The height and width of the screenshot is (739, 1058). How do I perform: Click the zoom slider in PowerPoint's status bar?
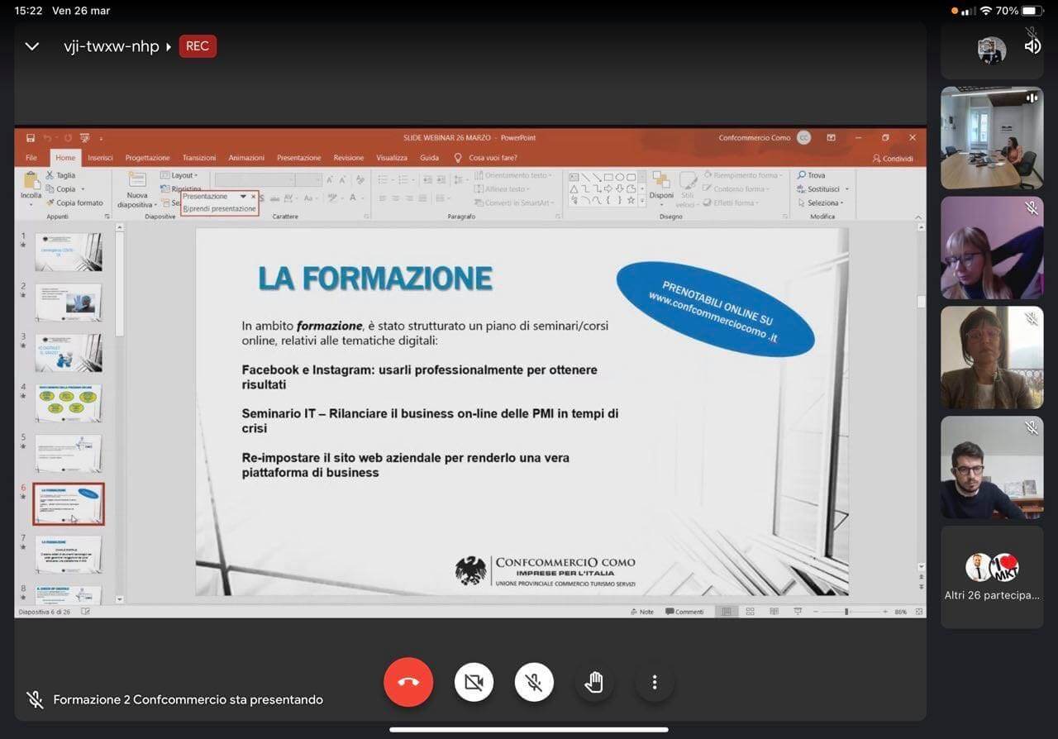846,612
